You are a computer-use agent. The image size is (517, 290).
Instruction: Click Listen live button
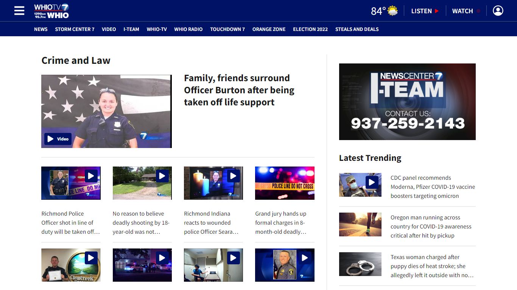point(425,11)
